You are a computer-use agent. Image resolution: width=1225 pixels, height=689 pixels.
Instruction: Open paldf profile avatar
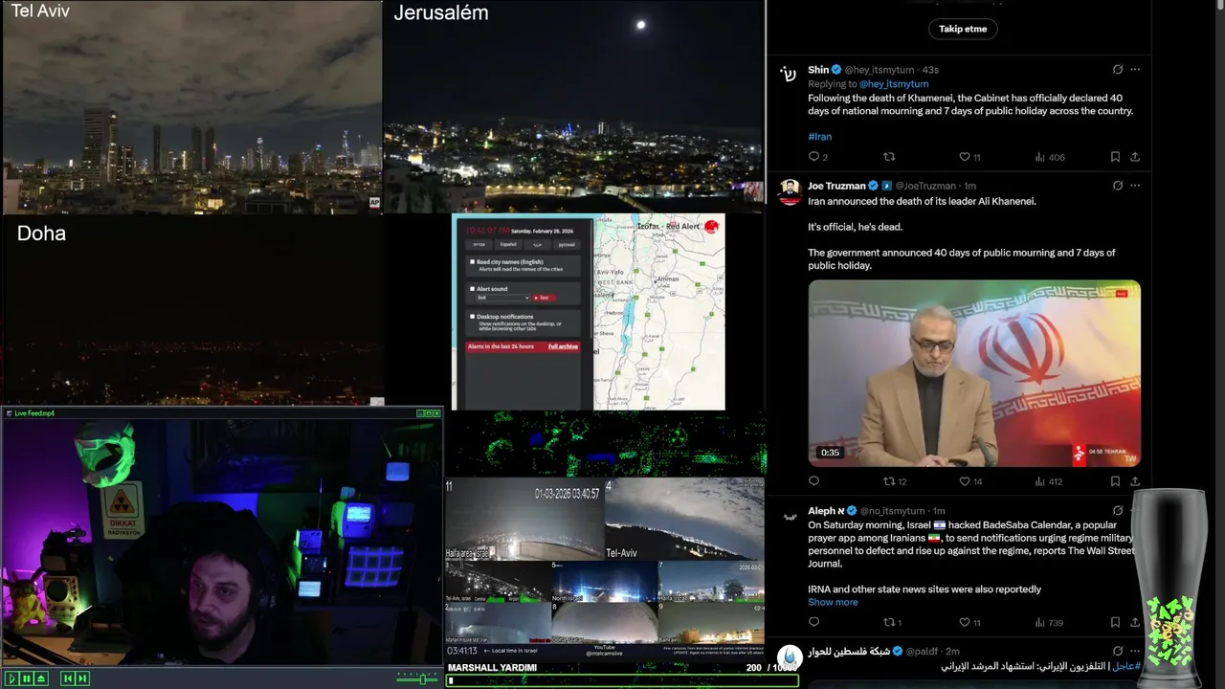[x=789, y=657]
